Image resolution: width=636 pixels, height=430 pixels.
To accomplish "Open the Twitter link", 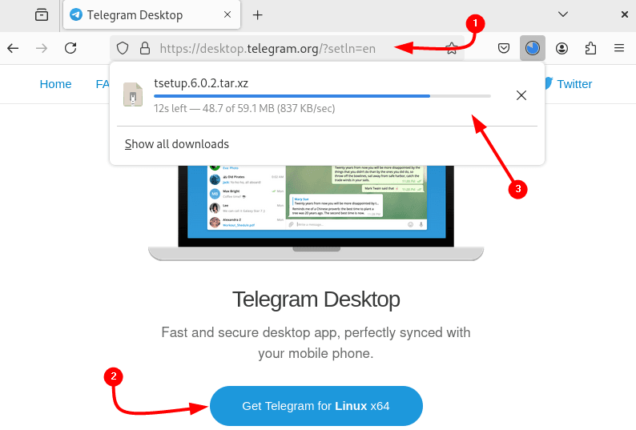I will (x=574, y=84).
